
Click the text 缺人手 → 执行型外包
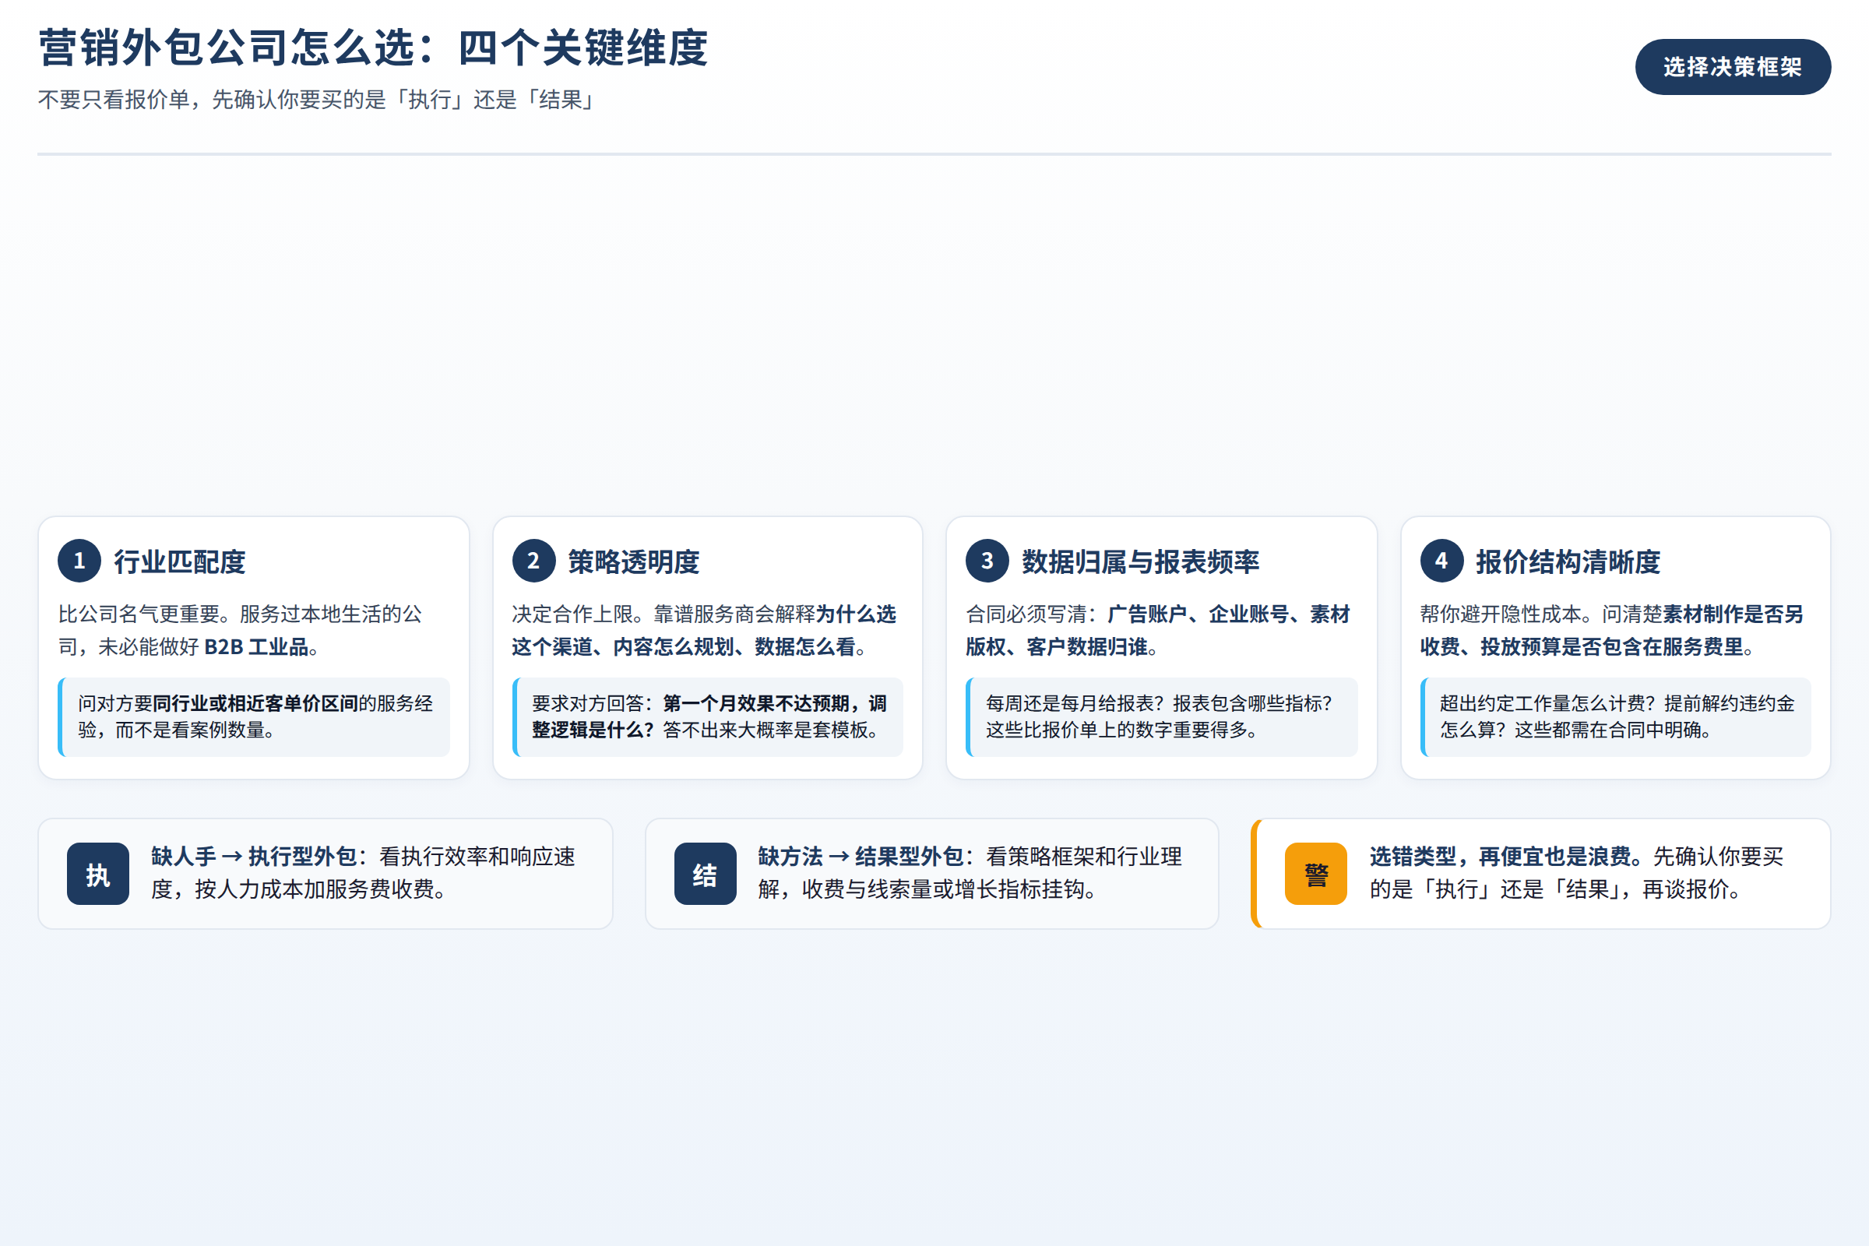(255, 857)
